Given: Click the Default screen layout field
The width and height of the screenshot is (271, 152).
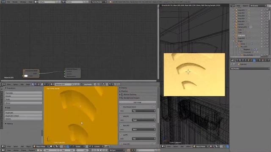Looking at the screenshot, I should [47, 2].
